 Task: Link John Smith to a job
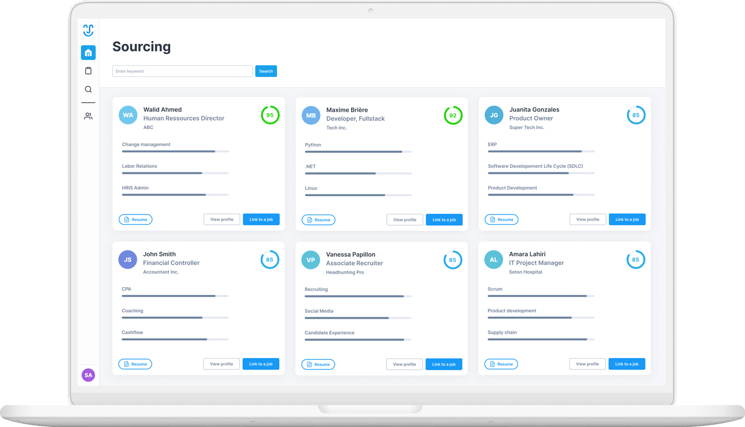pos(261,364)
